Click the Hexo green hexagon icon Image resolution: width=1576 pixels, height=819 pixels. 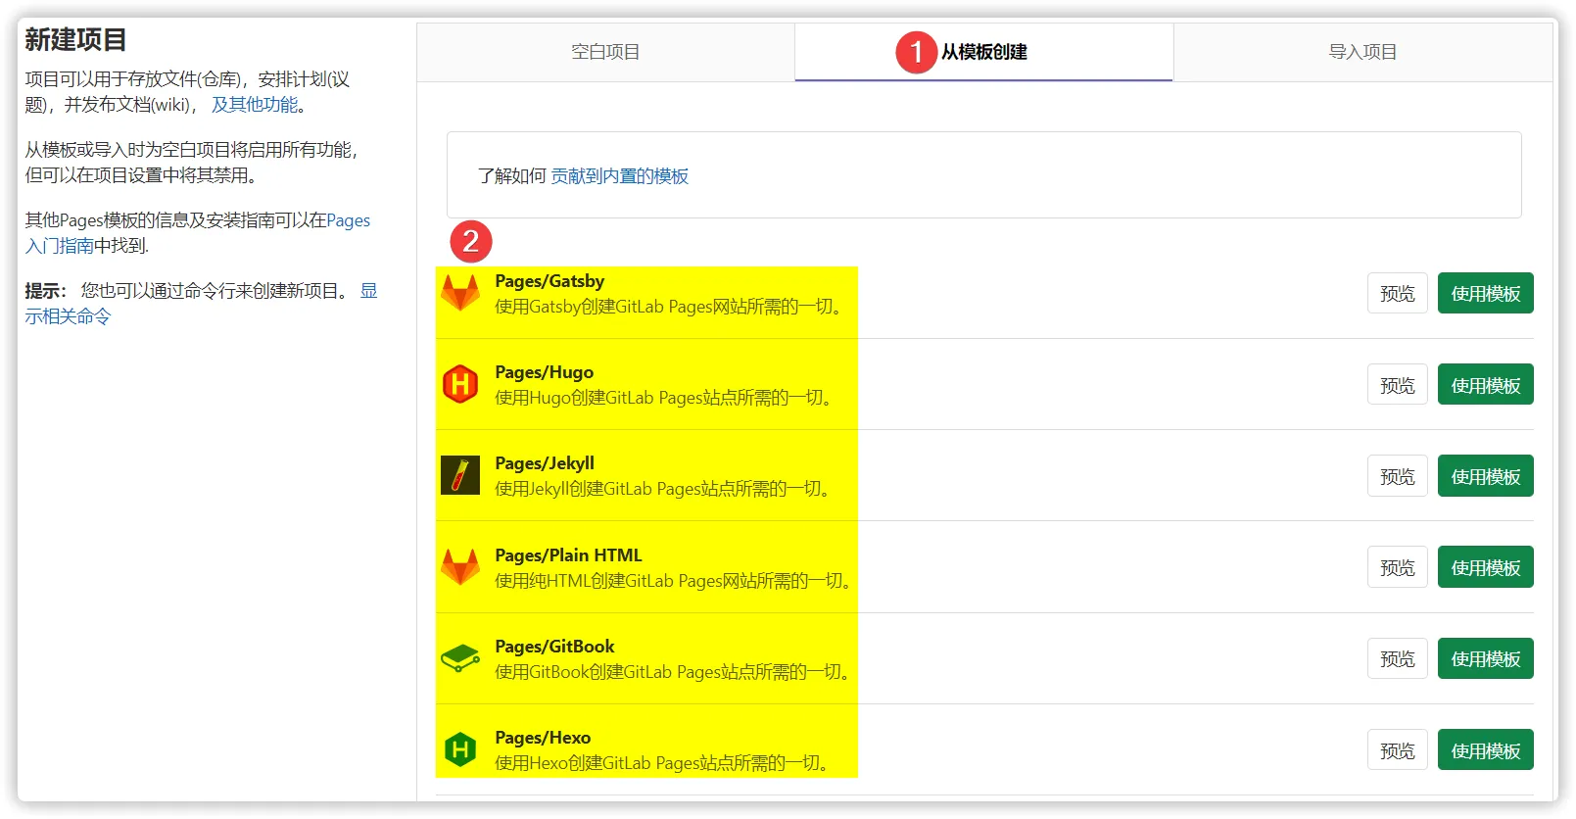point(460,750)
